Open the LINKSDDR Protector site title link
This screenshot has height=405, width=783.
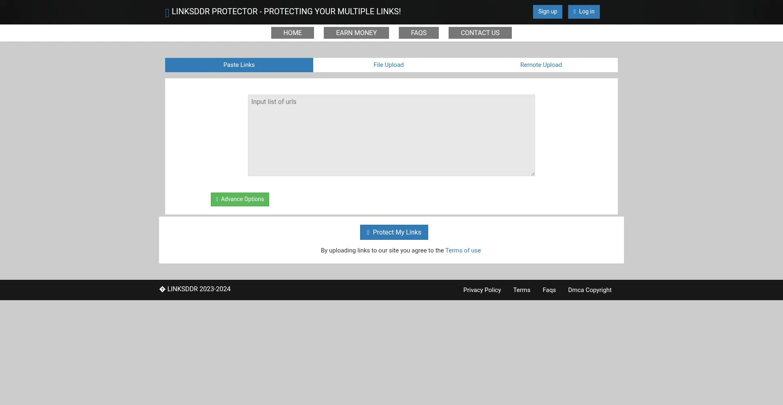(x=286, y=12)
